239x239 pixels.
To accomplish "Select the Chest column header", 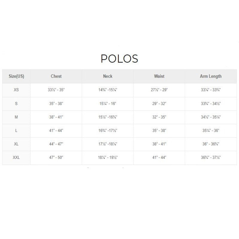I will point(56,76).
